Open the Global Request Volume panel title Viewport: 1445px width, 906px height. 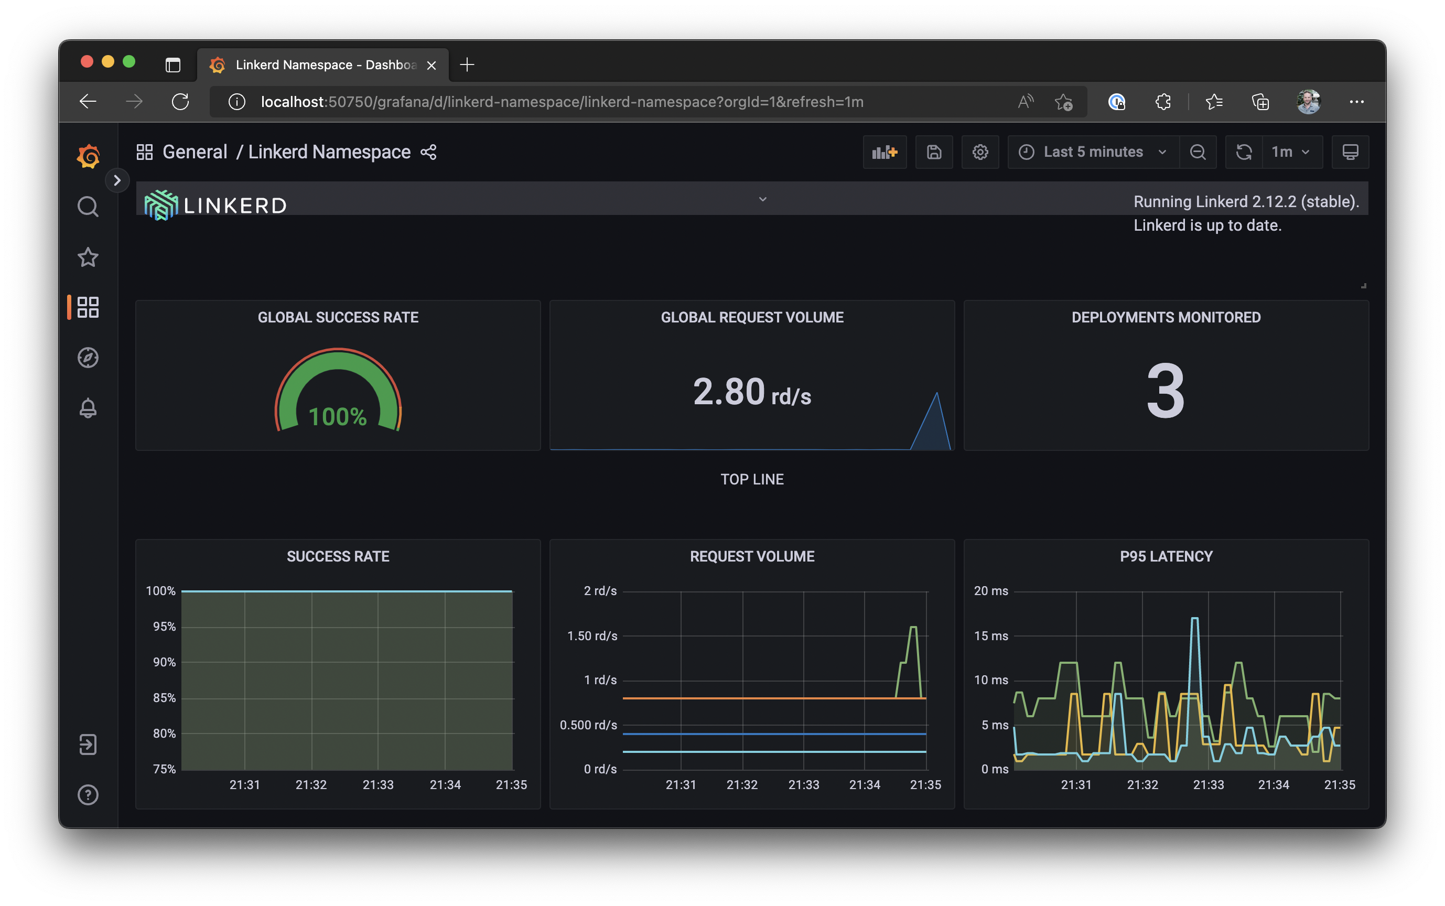click(752, 317)
